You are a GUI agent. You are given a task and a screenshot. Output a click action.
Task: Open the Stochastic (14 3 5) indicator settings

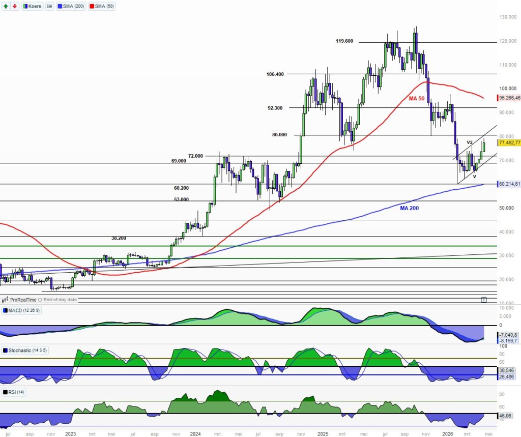(26, 351)
